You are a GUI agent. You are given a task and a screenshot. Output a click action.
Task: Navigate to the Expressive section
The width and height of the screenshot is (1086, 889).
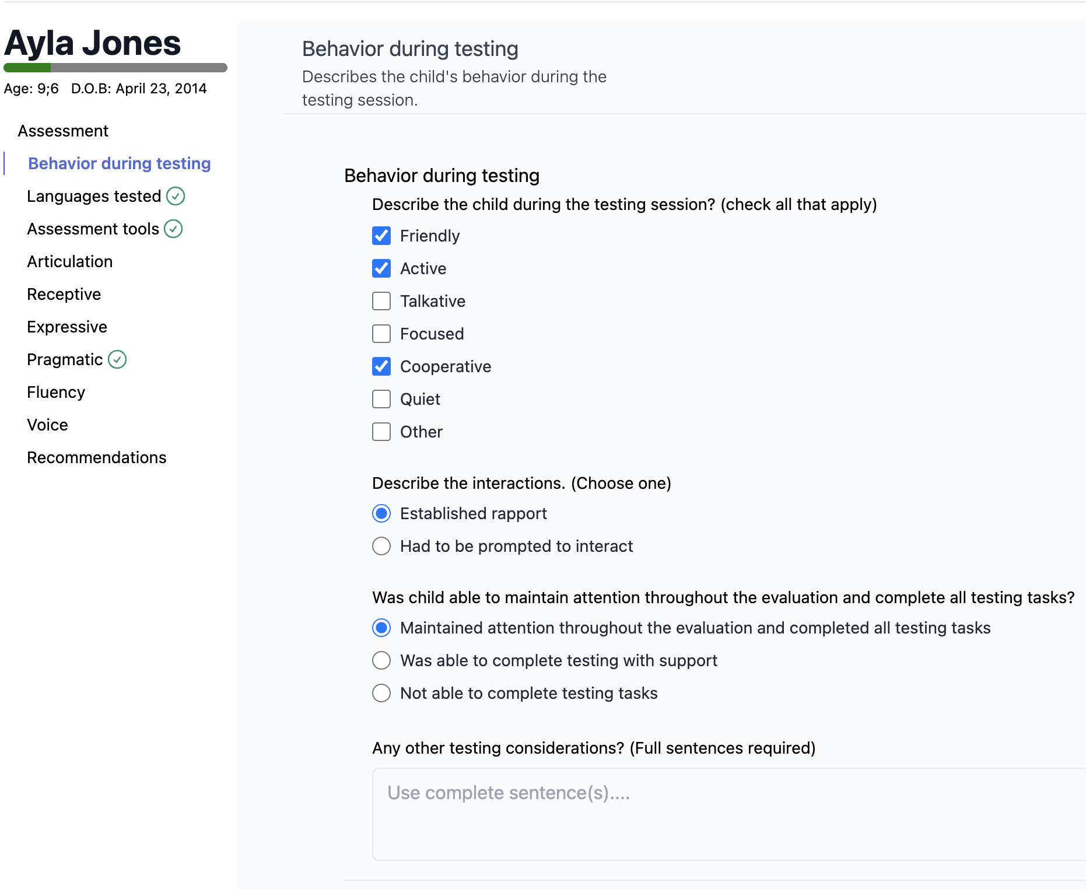[67, 327]
